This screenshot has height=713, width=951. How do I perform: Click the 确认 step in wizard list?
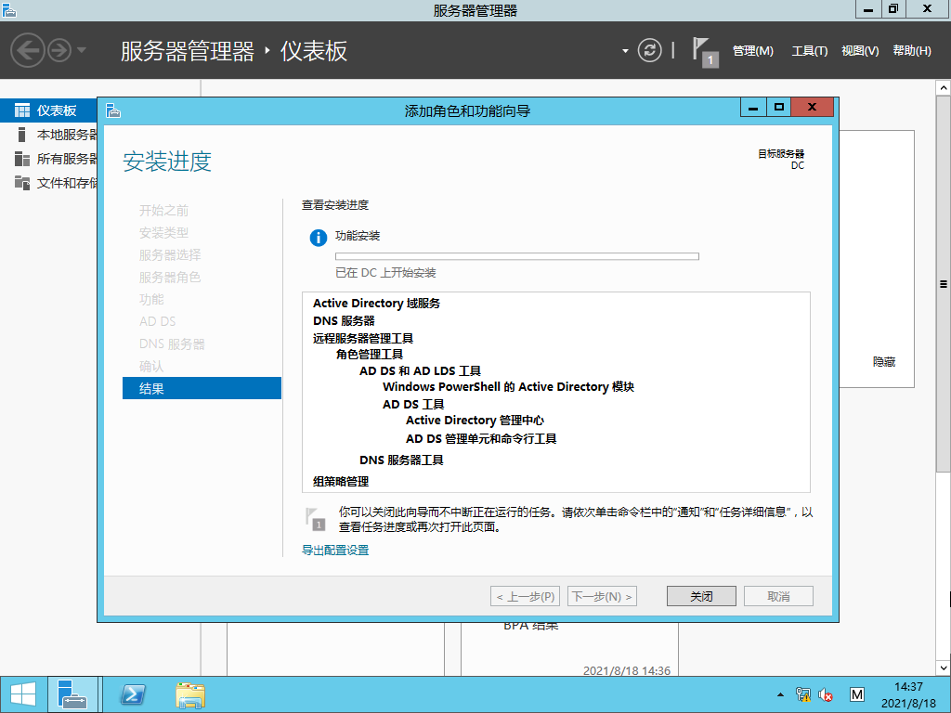151,366
